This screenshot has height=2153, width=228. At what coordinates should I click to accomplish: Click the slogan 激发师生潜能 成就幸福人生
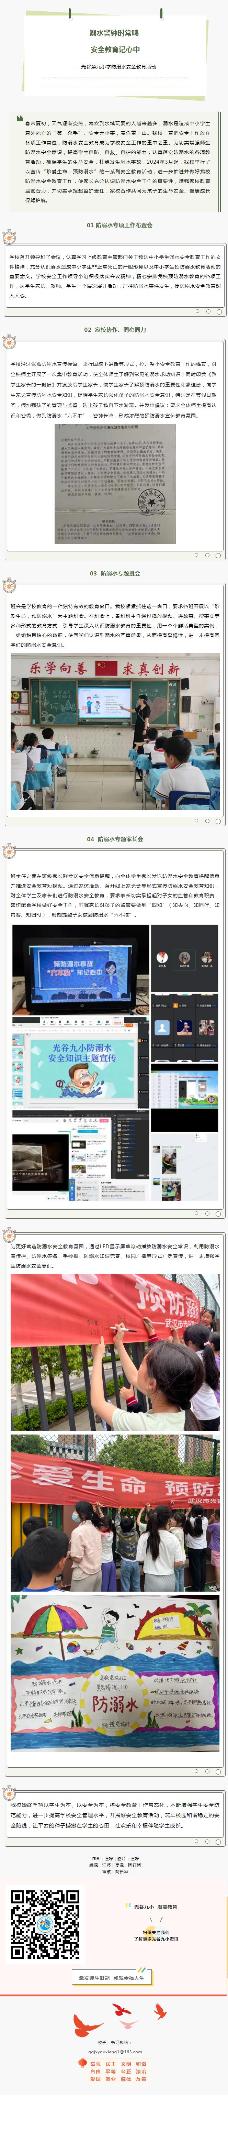(112, 1978)
